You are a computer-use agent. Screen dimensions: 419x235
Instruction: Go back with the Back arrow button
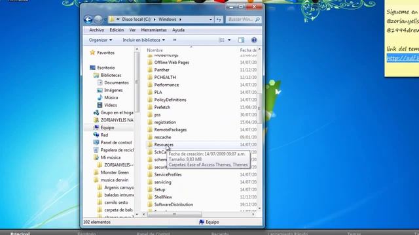88,19
